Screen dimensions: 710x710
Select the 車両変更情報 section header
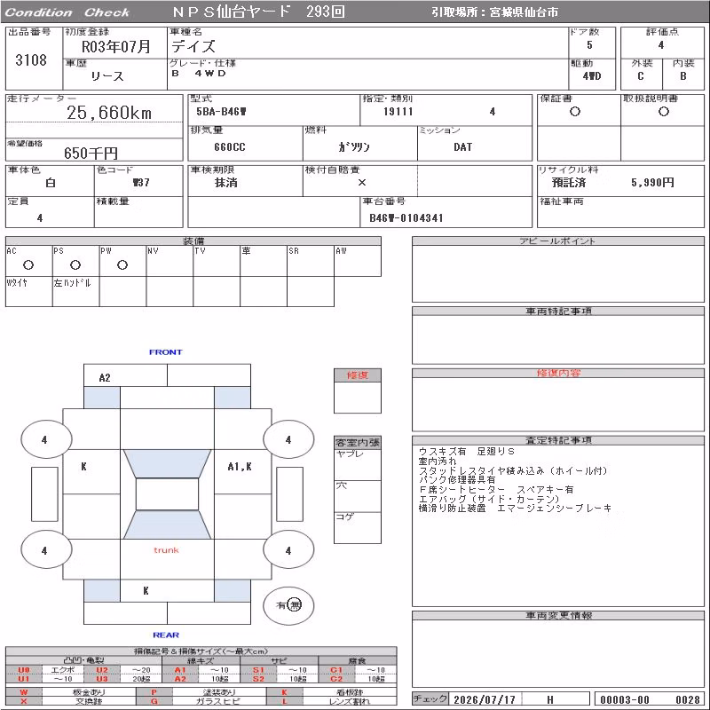[558, 615]
